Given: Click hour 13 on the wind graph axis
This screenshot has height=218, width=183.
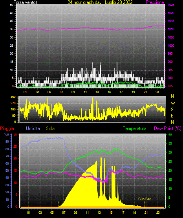Looking at the screenshot, I should coord(97,92).
